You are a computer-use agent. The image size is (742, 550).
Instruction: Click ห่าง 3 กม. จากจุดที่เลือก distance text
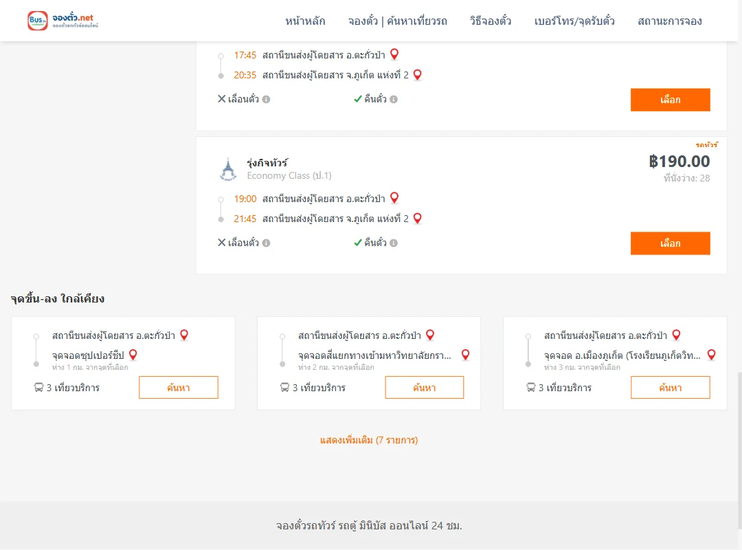point(582,367)
